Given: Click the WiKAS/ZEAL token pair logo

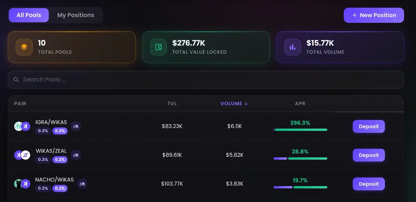Looking at the screenshot, I should (22, 155).
